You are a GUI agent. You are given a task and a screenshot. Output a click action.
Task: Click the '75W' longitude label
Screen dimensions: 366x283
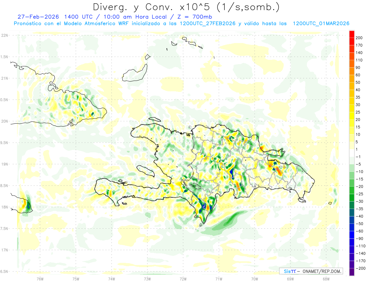(76, 279)
